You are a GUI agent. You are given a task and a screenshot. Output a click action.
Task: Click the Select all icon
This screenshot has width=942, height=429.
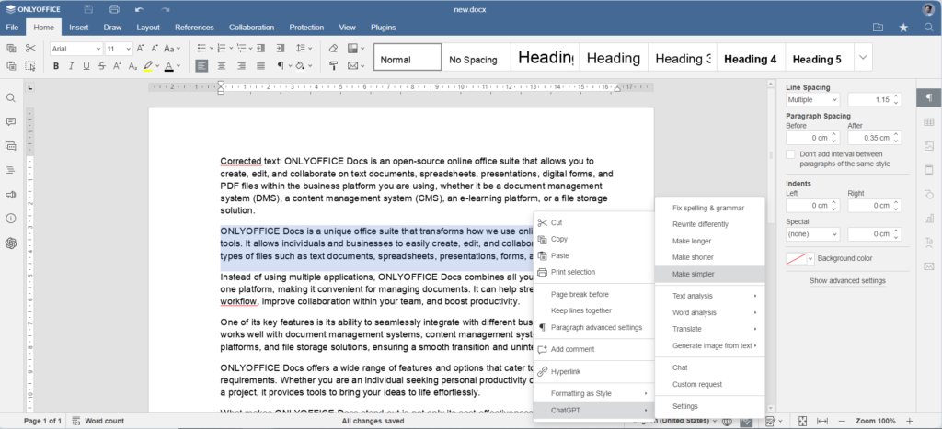30,66
